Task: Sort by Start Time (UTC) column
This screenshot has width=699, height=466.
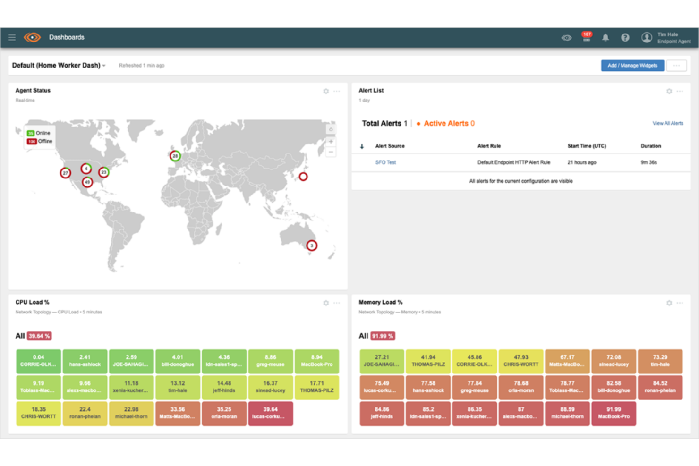Action: tap(587, 146)
